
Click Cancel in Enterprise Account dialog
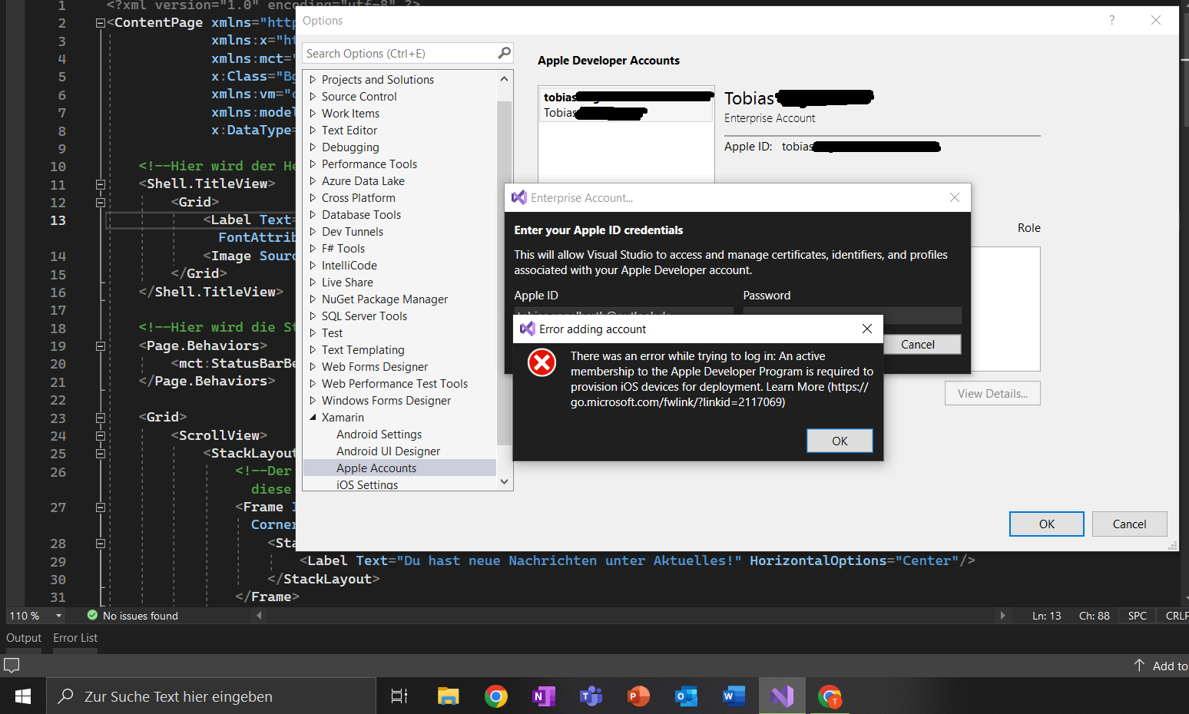click(x=918, y=345)
